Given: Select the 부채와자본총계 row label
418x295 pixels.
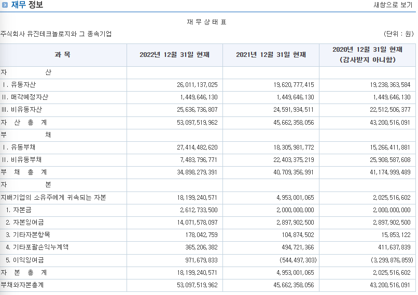Looking at the screenshot, I should click(x=22, y=285).
